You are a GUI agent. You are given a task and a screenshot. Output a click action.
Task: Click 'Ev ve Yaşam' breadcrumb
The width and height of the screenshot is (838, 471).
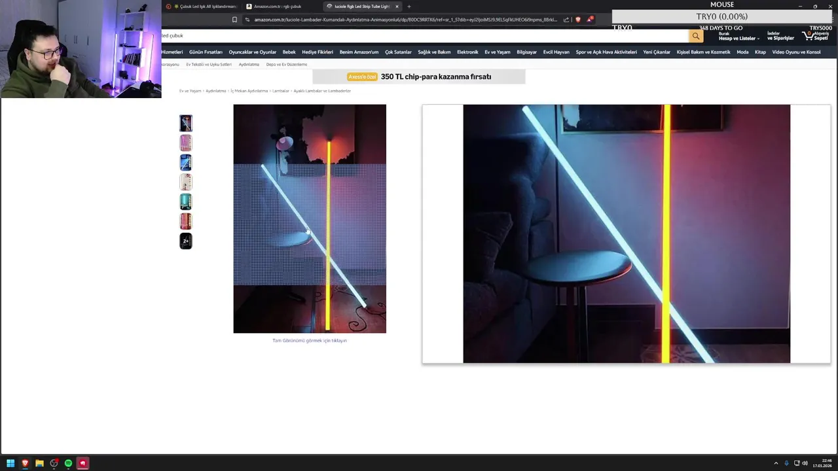(x=191, y=91)
